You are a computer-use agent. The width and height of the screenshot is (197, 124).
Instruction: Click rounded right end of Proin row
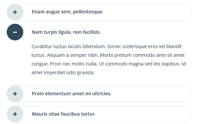tap(187, 94)
